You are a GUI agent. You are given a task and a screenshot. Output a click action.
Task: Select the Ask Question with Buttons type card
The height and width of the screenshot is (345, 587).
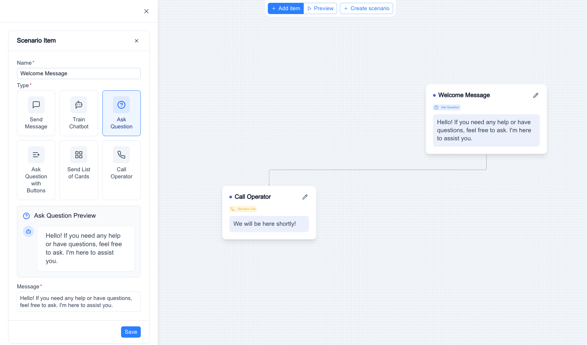[36, 170]
